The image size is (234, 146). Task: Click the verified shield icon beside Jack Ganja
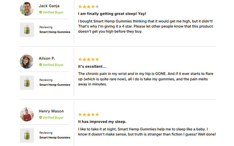41,12
